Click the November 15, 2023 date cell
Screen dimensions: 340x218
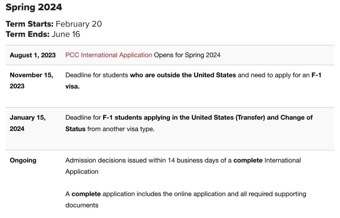pyautogui.click(x=31, y=80)
